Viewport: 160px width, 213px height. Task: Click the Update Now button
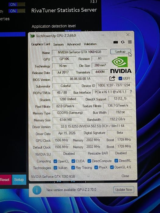[x=123, y=190]
